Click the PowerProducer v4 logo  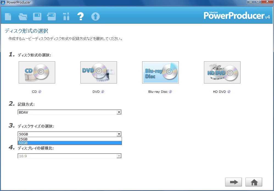237,15
